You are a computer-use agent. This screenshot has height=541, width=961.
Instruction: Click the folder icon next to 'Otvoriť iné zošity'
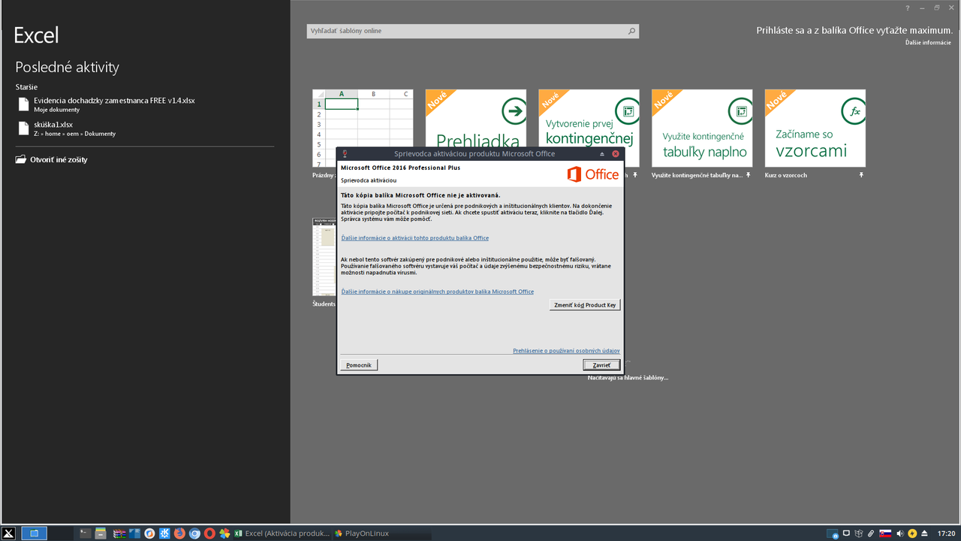pyautogui.click(x=20, y=159)
